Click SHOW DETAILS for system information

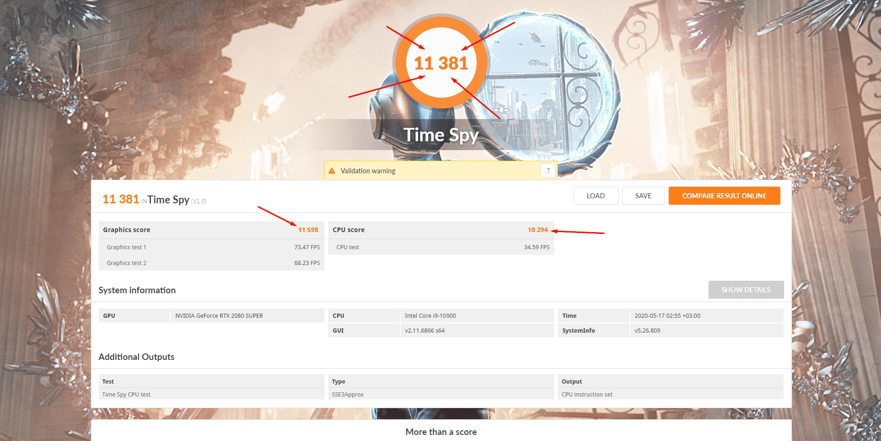(x=746, y=290)
